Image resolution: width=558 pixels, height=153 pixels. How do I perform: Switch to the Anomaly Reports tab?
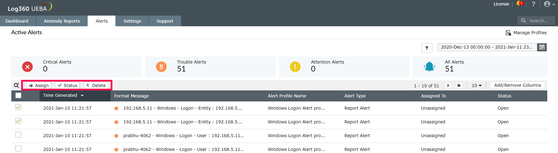pyautogui.click(x=62, y=21)
